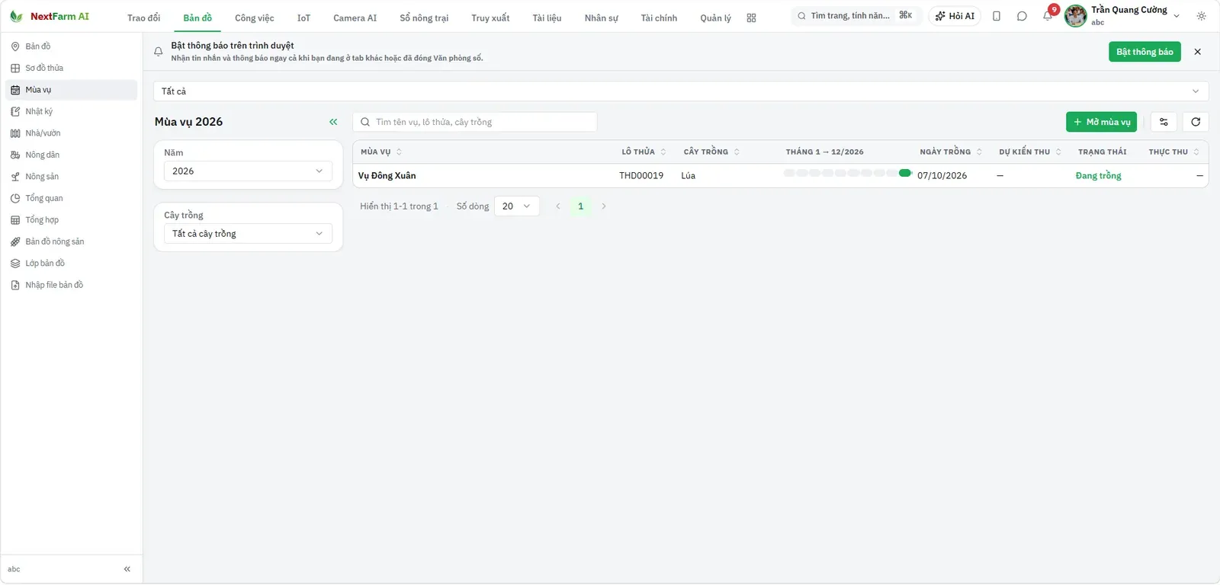Click the global search box in header
Screen dimensions: 1220x585
tap(856, 16)
